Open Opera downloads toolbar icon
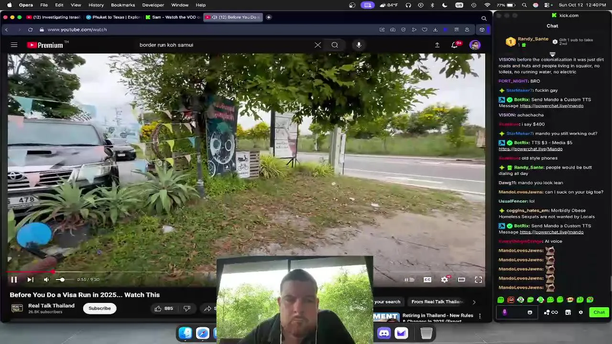 point(435,30)
